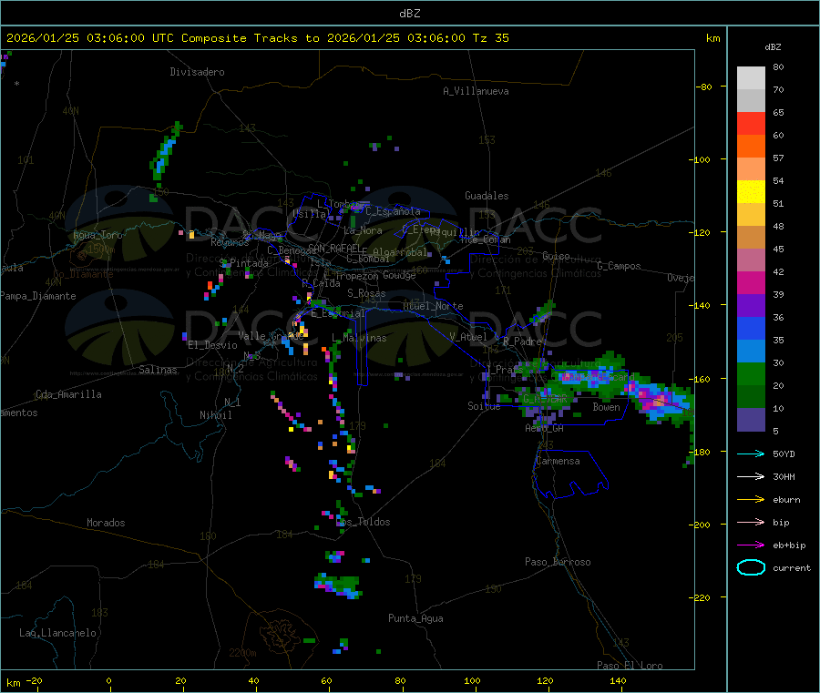Click the R_Padre label
The image size is (820, 693).
tap(522, 341)
